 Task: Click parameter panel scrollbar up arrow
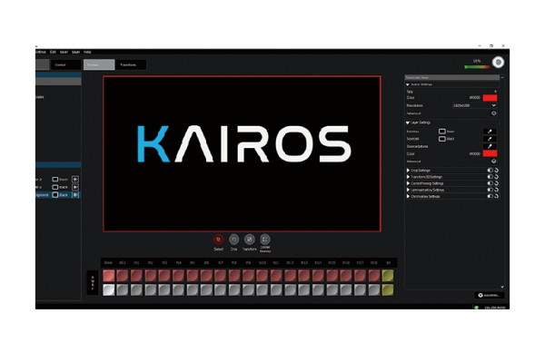[x=502, y=77]
